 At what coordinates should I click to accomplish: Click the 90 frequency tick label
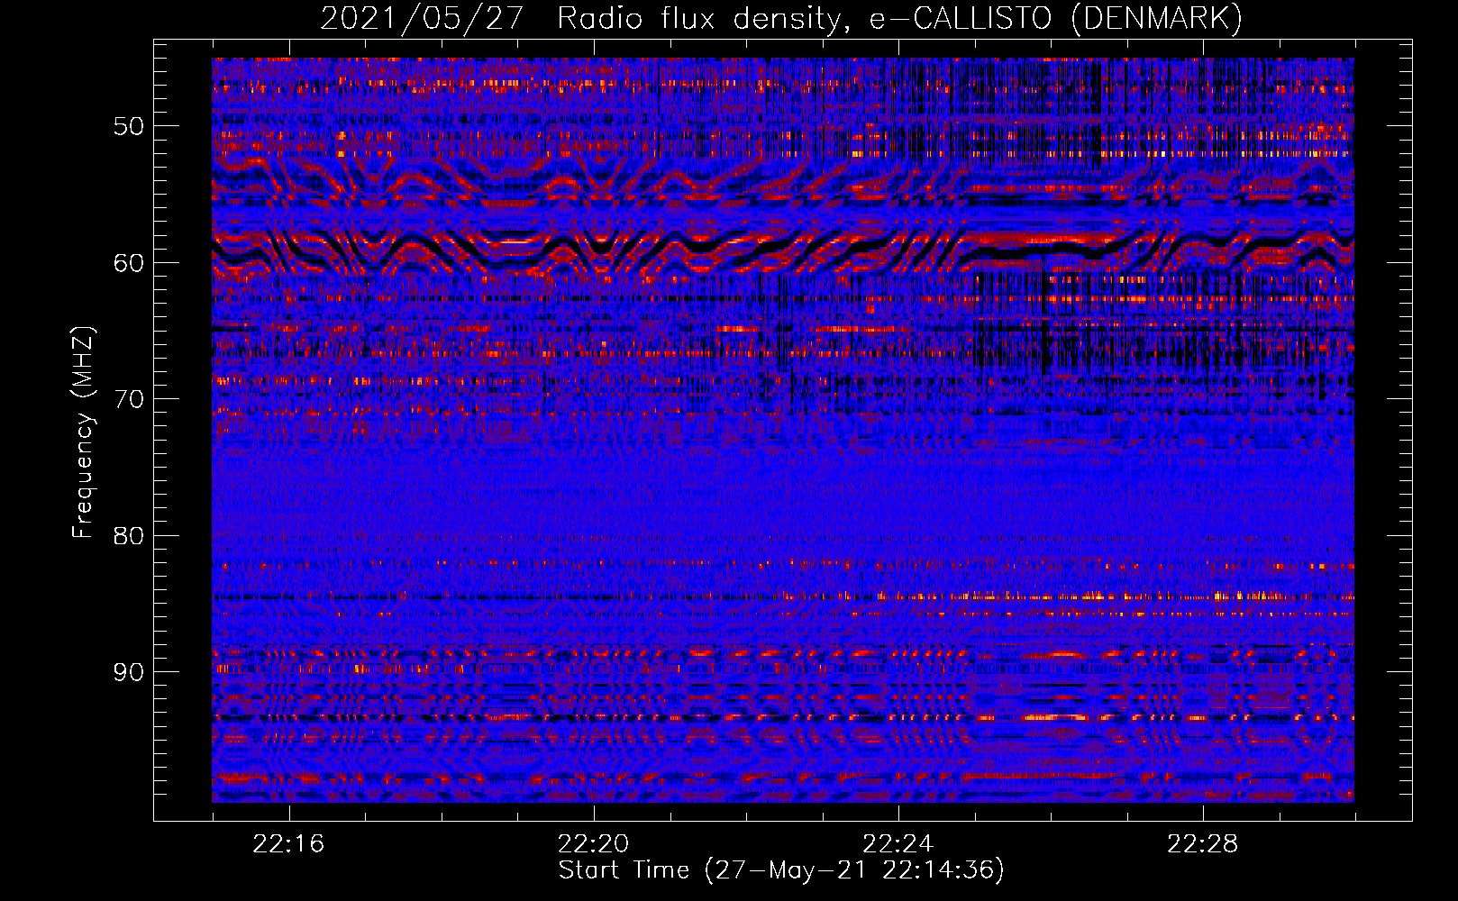[x=129, y=673]
